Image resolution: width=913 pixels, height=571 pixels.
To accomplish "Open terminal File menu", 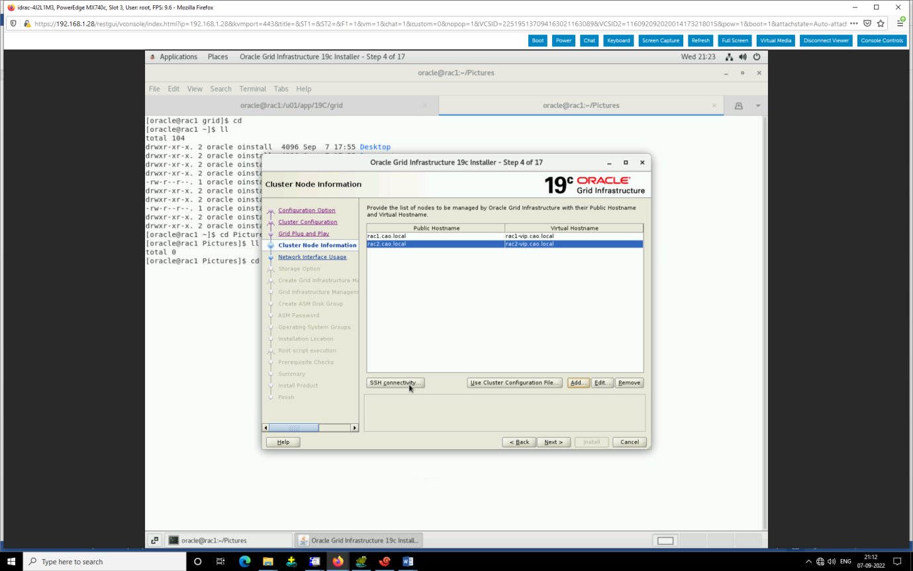I will pos(154,89).
